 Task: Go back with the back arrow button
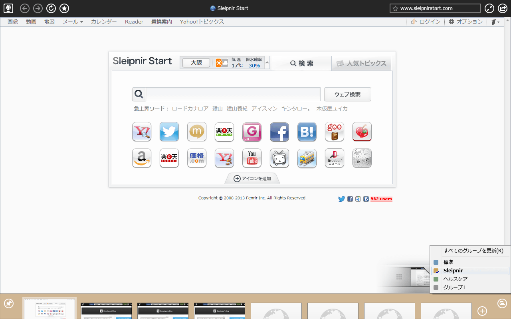[x=25, y=8]
